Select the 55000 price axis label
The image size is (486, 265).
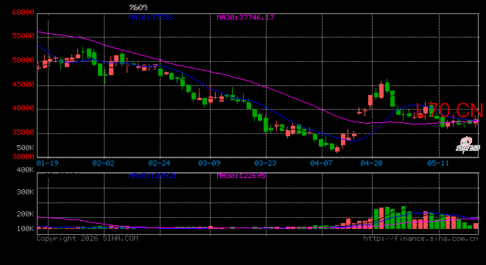[x=23, y=36]
